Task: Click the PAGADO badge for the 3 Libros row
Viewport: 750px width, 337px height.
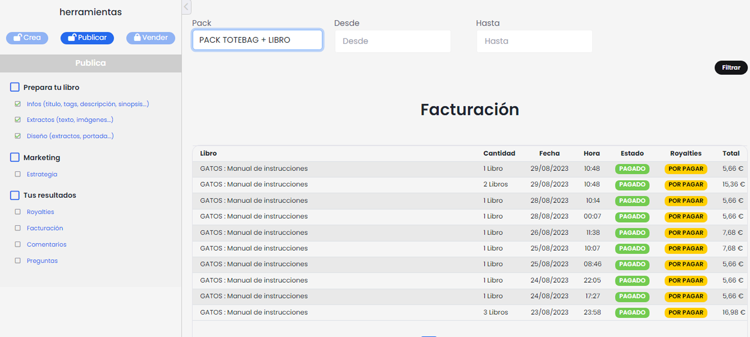Action: pyautogui.click(x=632, y=312)
